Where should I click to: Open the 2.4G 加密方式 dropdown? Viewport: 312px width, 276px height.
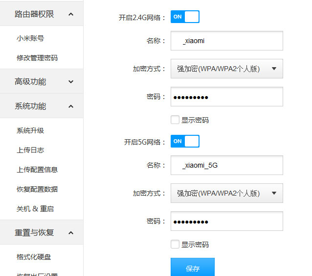(227, 69)
